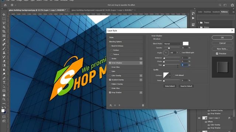Viewport: 236px width, 132px height.
Task: Open the Blend Mode dropdown set to Normal
Action: pos(173,44)
